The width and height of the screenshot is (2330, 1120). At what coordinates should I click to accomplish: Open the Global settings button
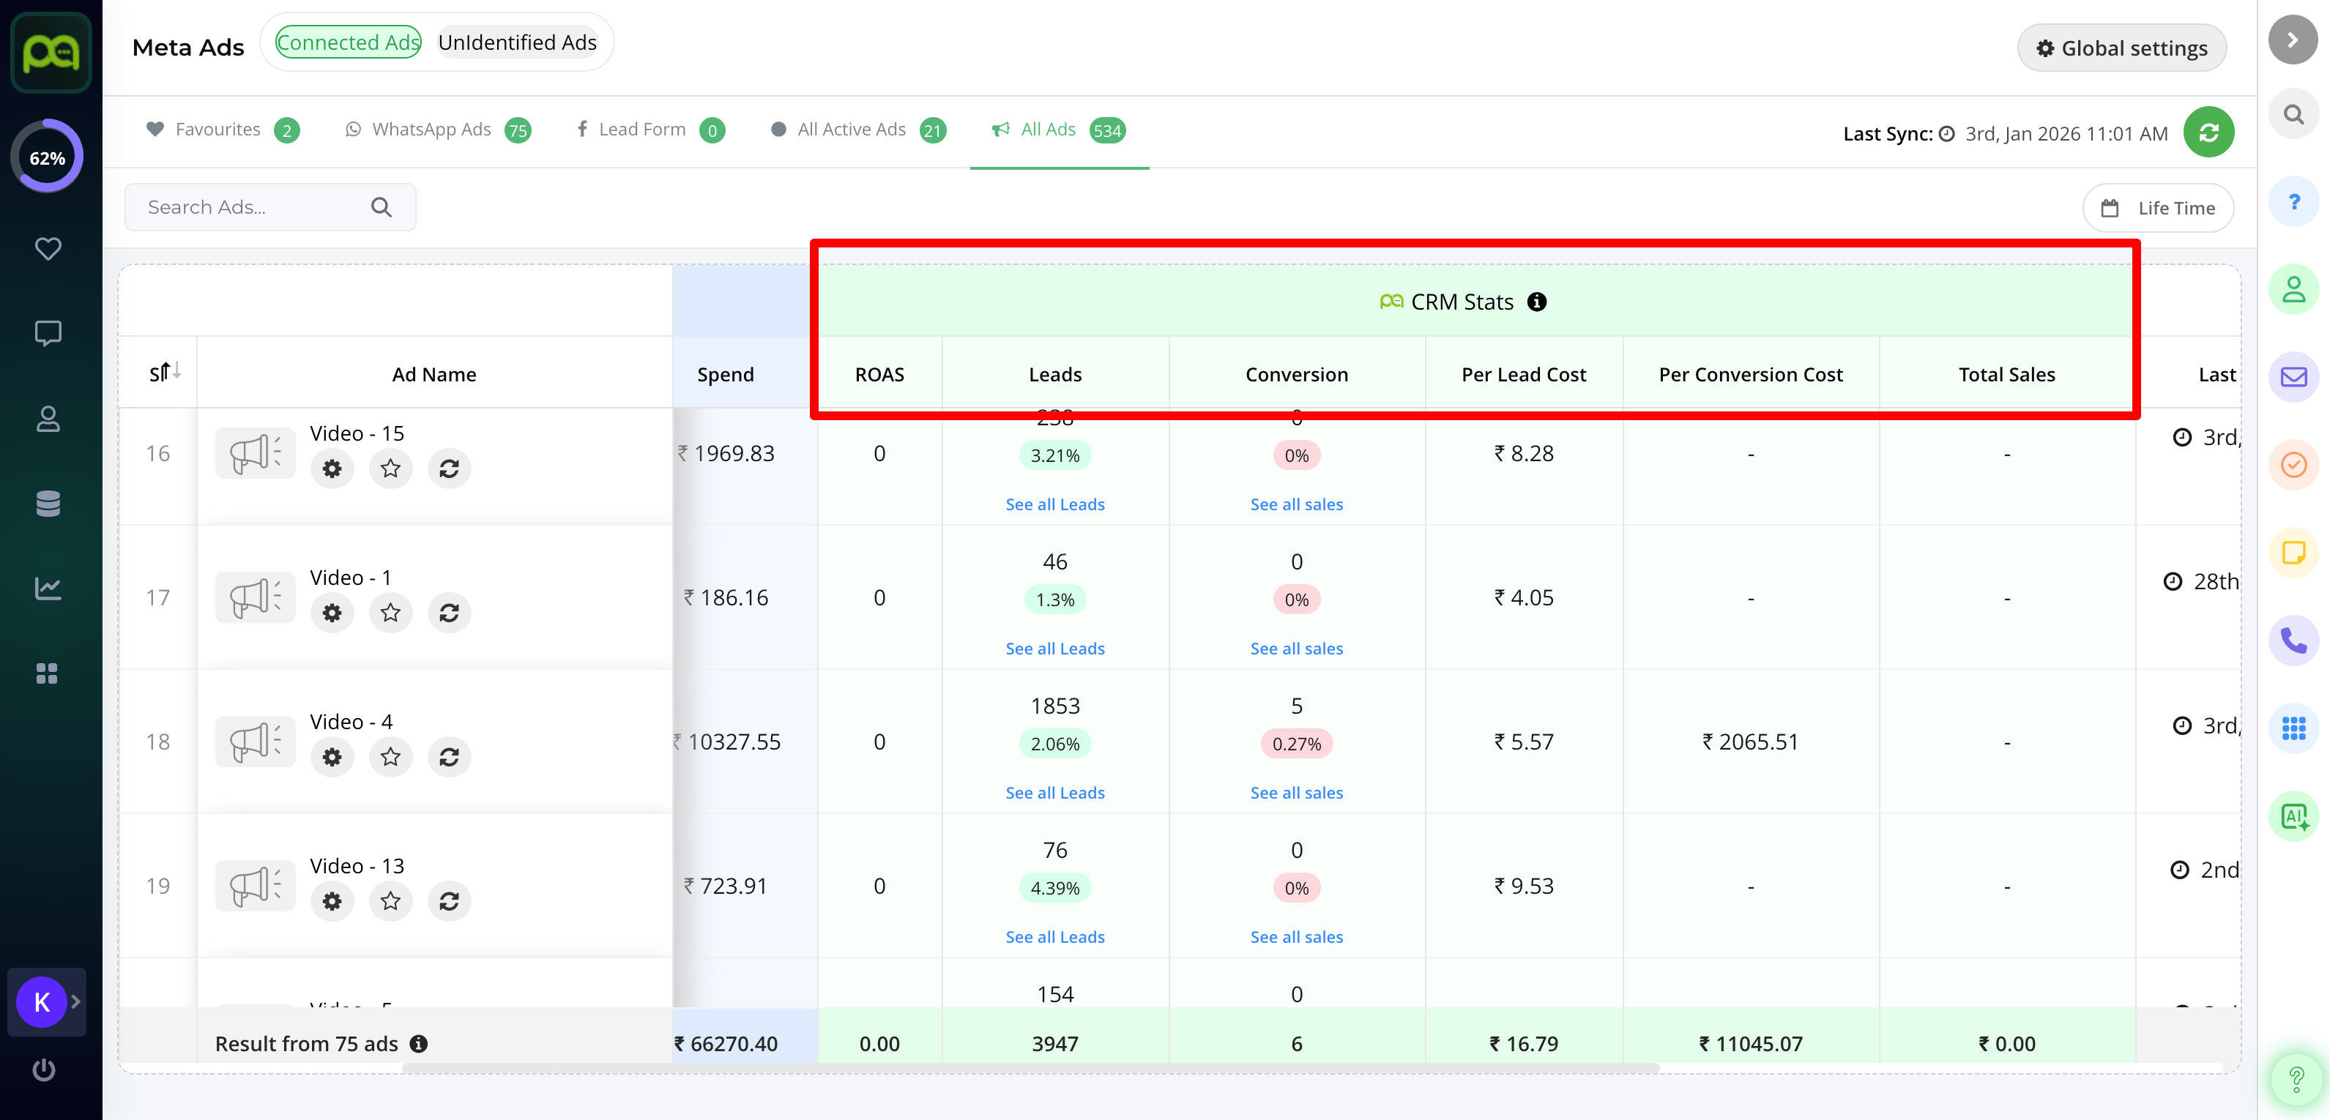coord(2121,48)
